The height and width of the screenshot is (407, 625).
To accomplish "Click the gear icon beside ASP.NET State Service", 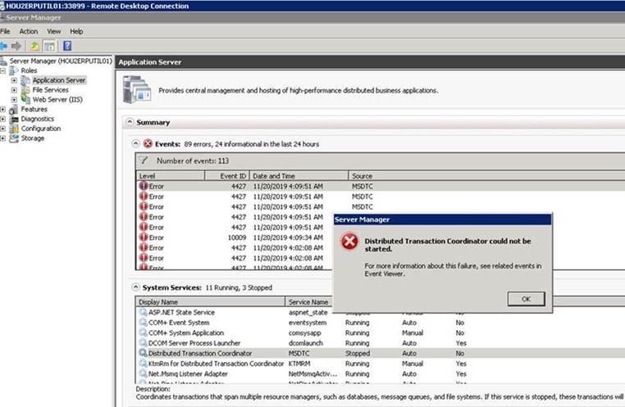I will point(143,312).
